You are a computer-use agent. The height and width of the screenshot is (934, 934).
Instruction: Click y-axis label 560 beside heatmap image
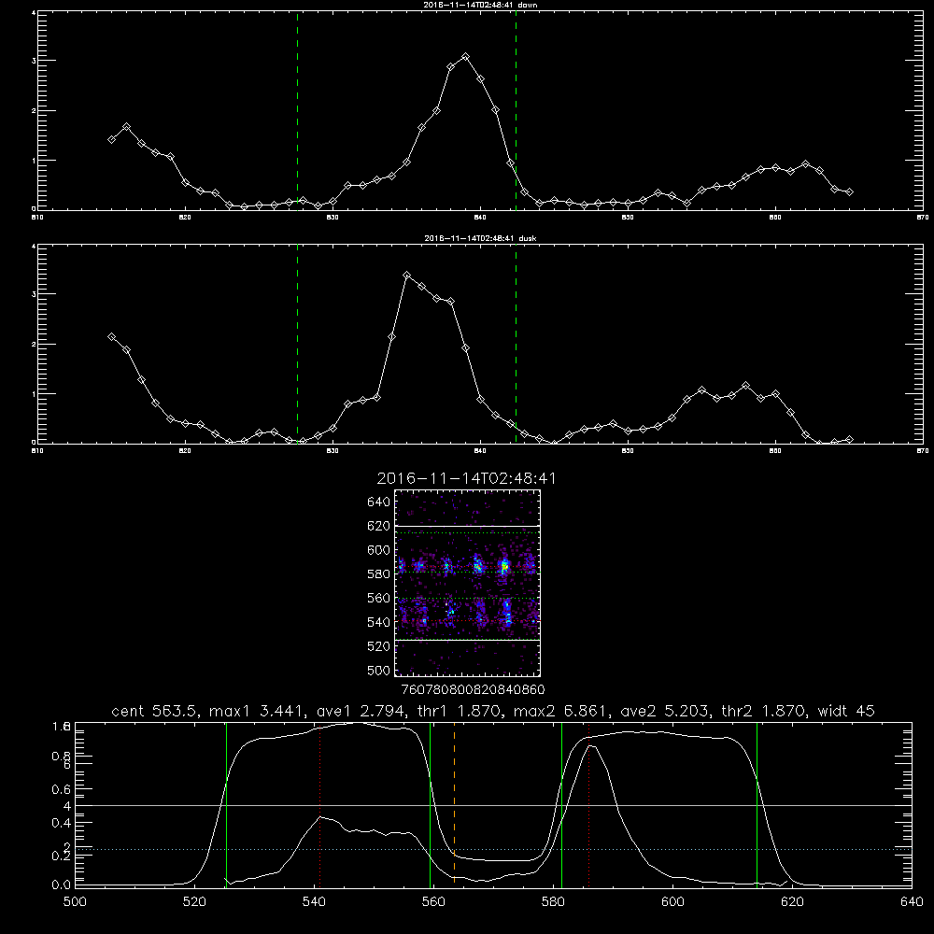click(379, 598)
